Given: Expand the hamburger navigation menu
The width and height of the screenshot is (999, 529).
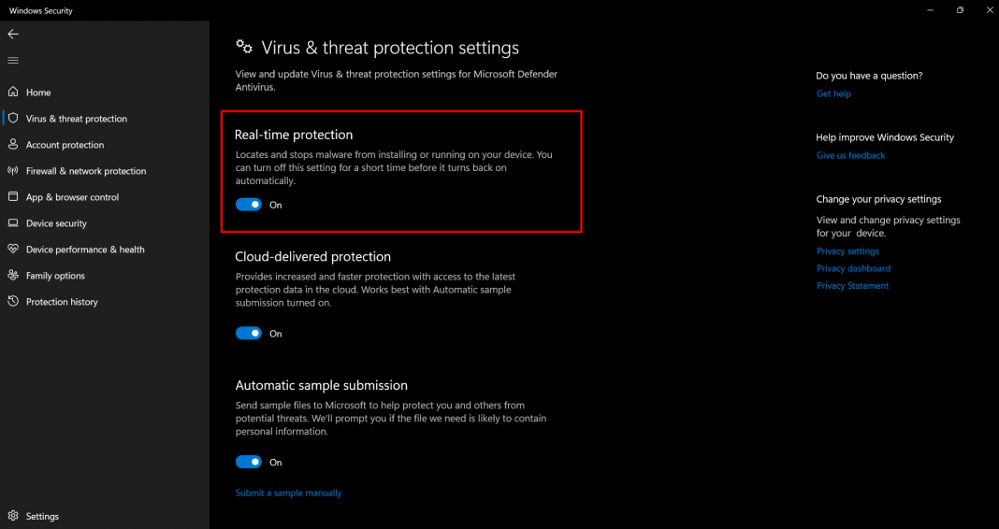Looking at the screenshot, I should pos(13,61).
